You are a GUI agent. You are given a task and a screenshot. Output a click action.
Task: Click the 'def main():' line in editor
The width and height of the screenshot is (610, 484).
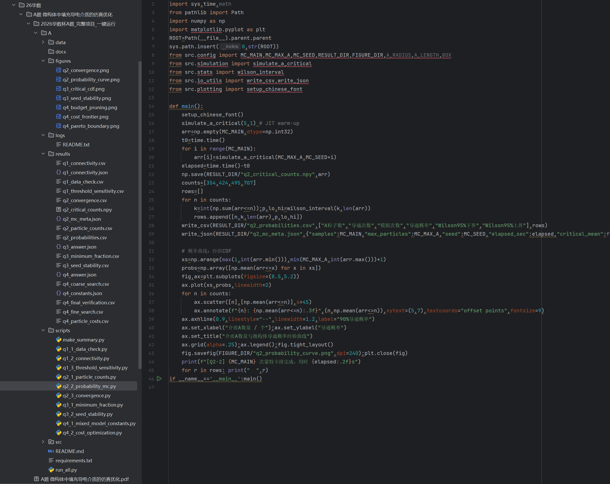point(186,106)
